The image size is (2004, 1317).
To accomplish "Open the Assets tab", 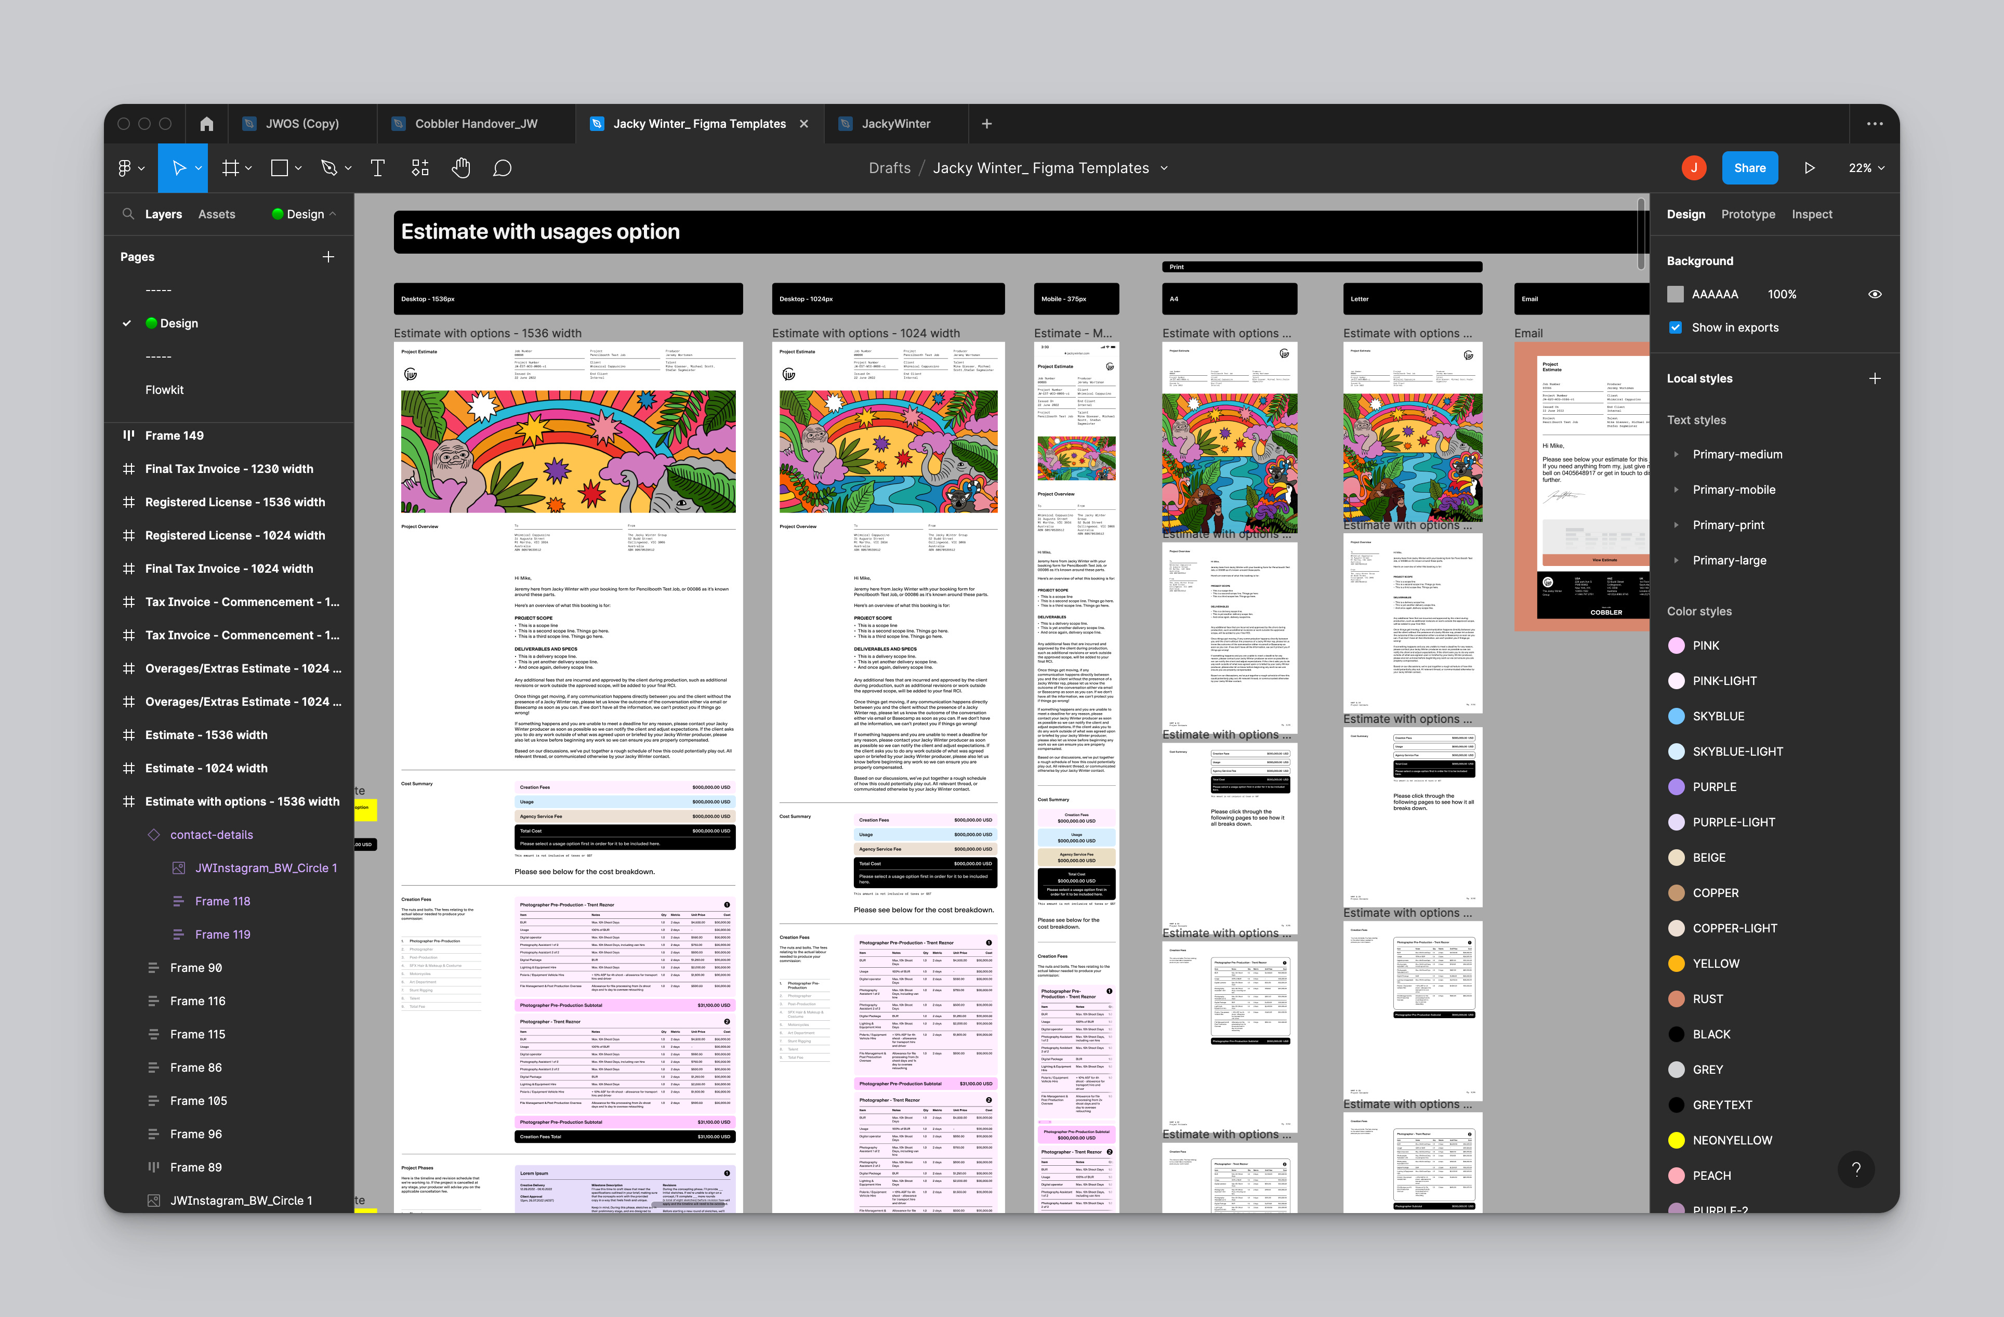I will click(x=216, y=214).
